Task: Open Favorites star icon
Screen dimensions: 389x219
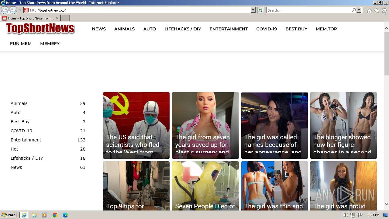Action: pos(377,11)
